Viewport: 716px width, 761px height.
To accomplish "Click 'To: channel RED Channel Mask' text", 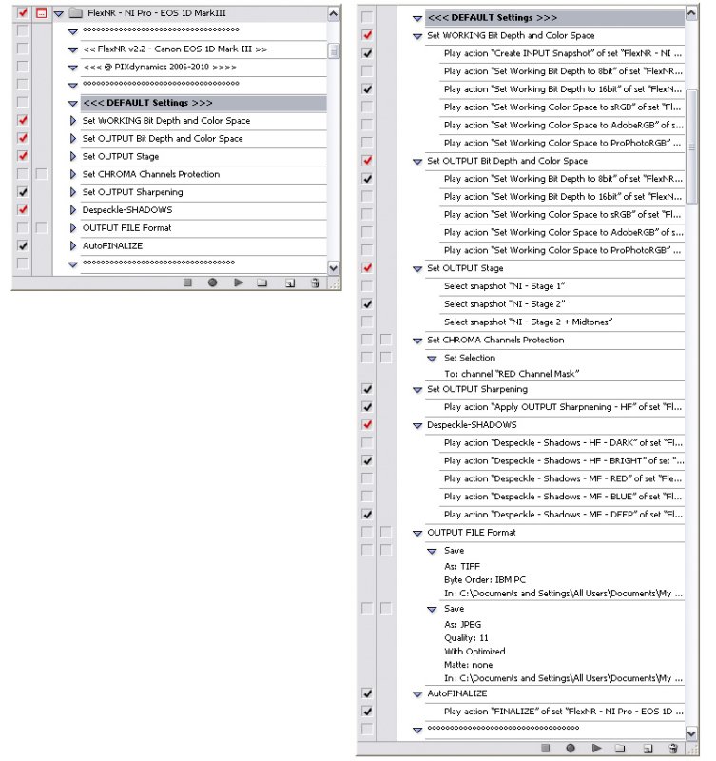I will (512, 374).
